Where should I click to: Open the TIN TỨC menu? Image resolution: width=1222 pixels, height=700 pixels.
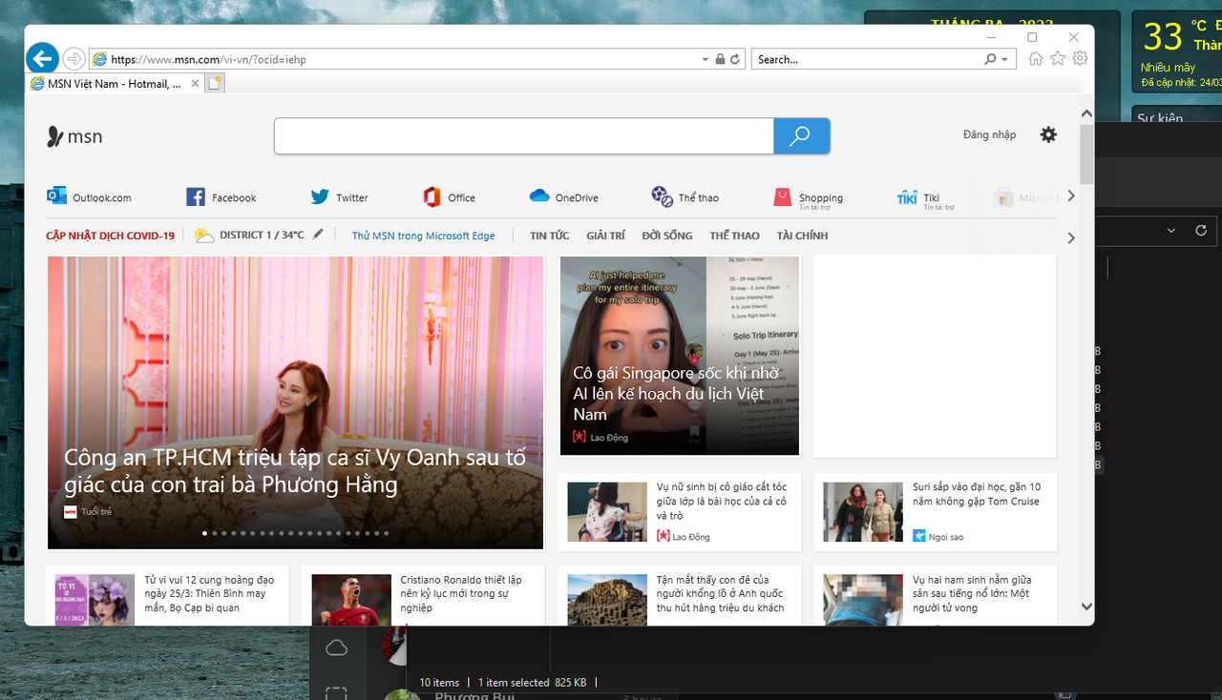(x=549, y=236)
